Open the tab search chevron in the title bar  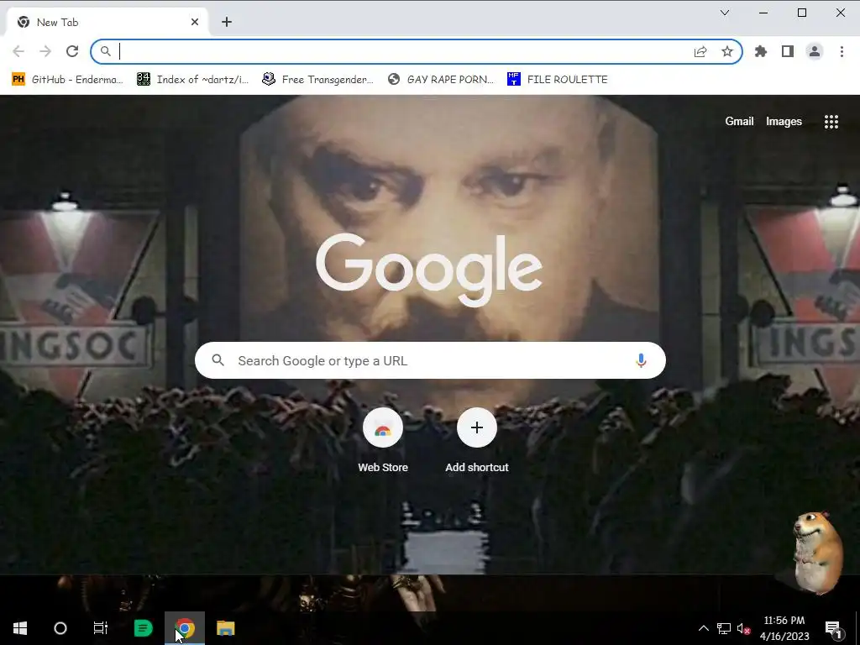725,13
